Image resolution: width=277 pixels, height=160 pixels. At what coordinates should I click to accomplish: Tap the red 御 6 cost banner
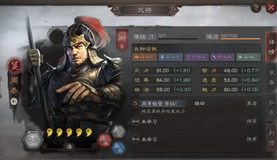pos(122,41)
